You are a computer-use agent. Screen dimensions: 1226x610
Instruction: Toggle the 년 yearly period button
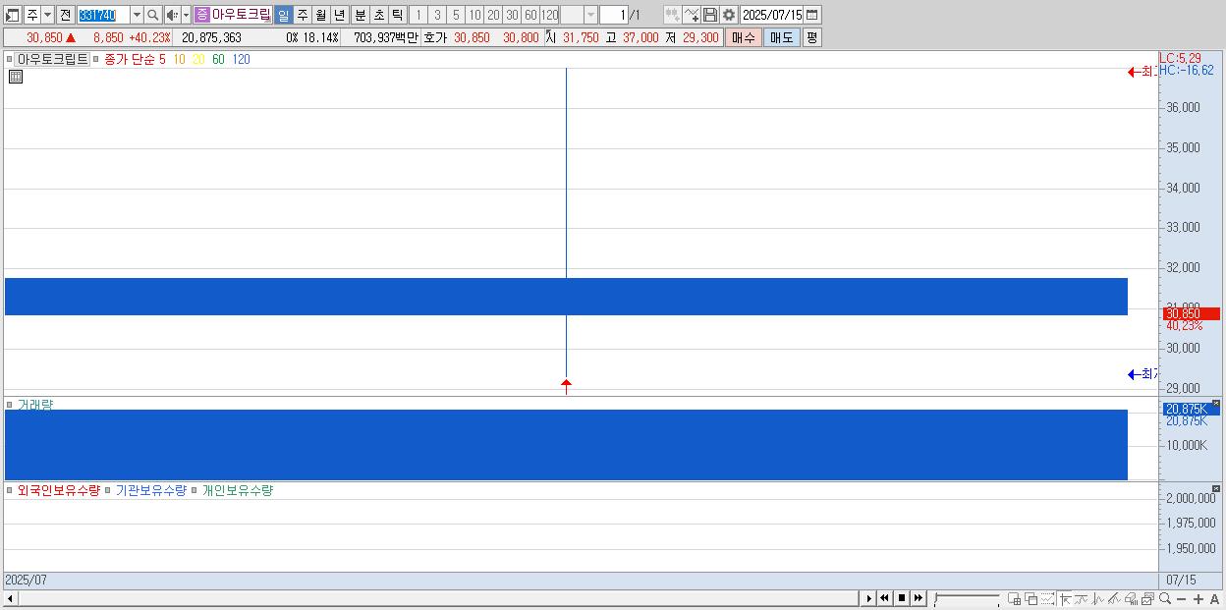[x=340, y=15]
